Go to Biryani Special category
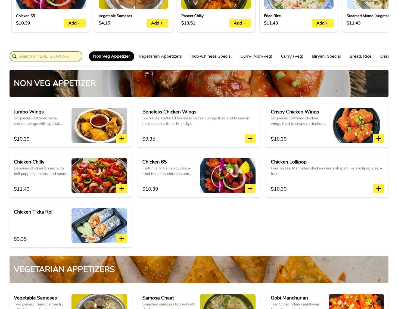 [x=326, y=56]
